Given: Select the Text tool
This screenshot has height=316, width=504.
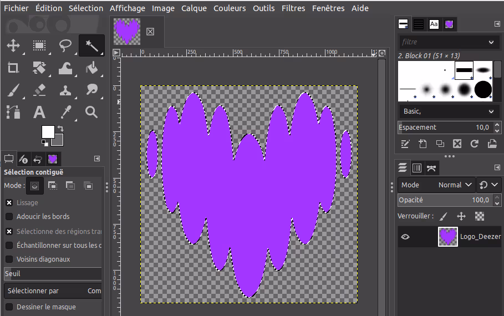Looking at the screenshot, I should point(39,112).
